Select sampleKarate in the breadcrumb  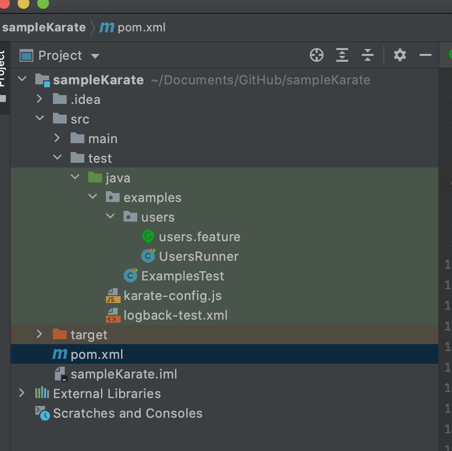coord(44,27)
